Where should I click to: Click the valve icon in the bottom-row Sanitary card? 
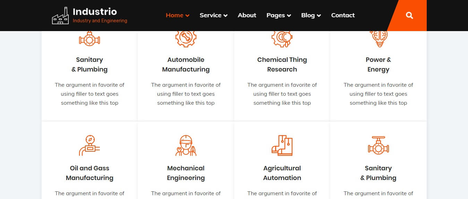[378, 145]
